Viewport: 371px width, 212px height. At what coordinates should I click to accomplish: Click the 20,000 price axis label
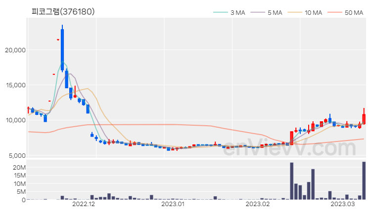[15, 50]
